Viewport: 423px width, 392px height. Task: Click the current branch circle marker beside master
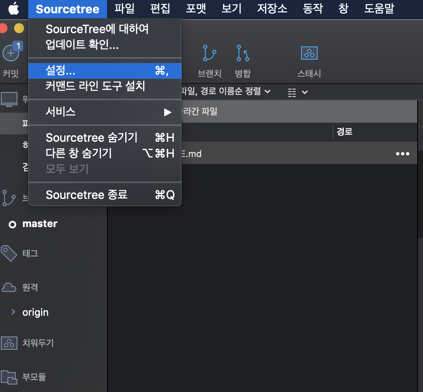click(x=12, y=224)
